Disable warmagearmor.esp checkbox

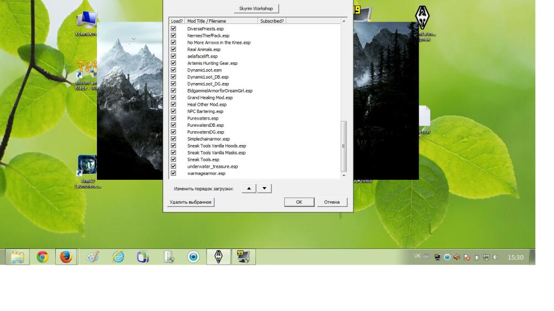pos(173,173)
